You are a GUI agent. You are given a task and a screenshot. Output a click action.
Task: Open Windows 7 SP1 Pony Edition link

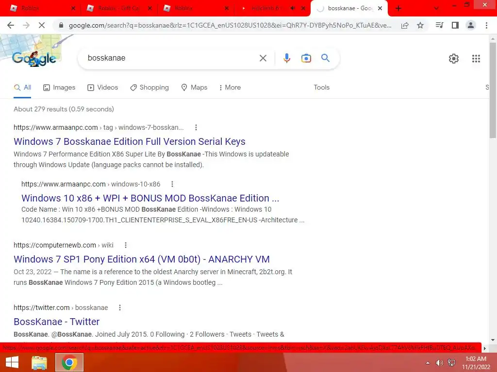142,259
